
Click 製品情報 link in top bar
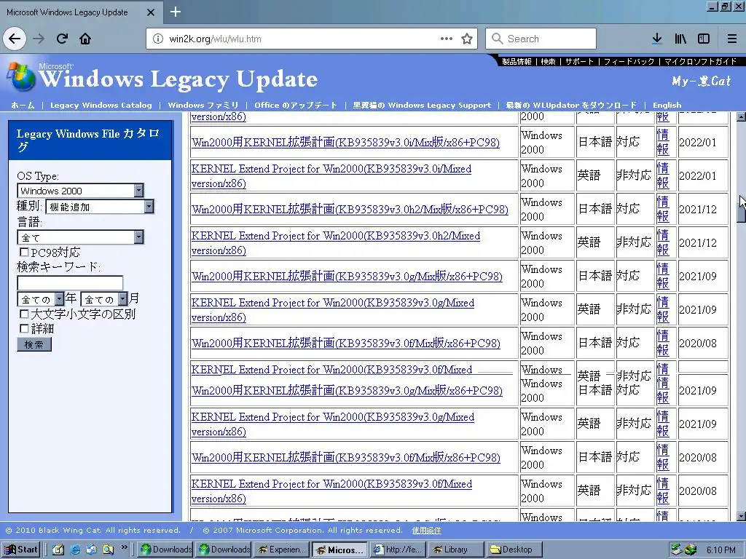pyautogui.click(x=517, y=61)
